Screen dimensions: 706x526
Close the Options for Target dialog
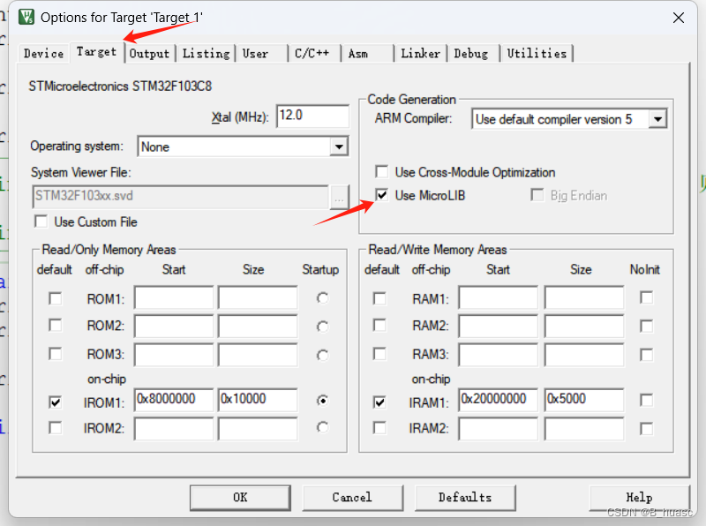(x=679, y=18)
